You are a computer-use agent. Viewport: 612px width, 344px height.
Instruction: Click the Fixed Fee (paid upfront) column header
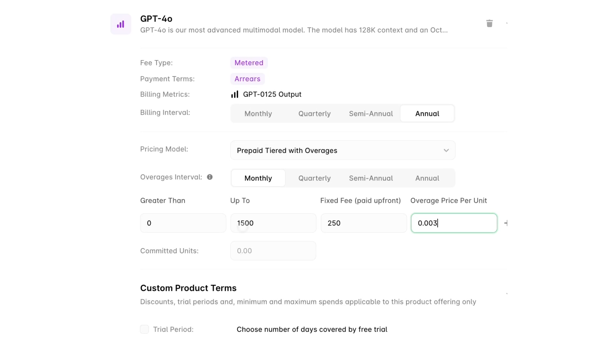point(361,201)
